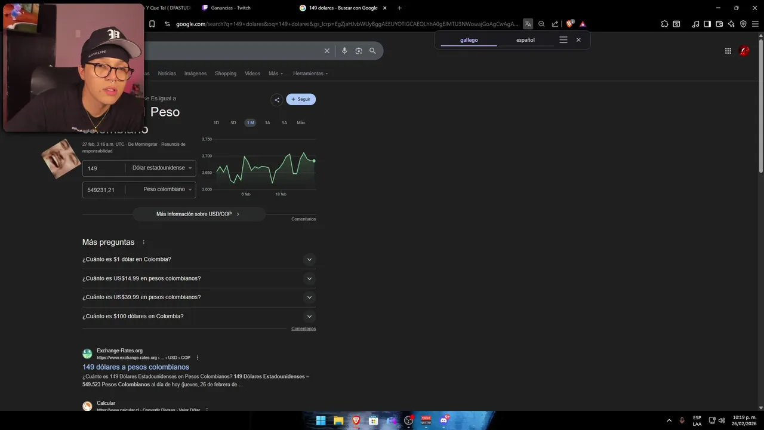Click the share page icon
This screenshot has width=764, height=430.
555,24
